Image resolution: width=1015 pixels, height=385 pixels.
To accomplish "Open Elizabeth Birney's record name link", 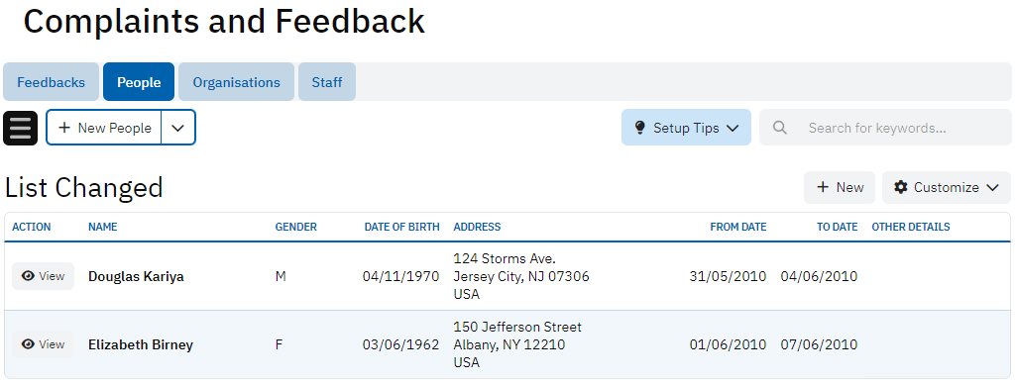I will (x=141, y=345).
